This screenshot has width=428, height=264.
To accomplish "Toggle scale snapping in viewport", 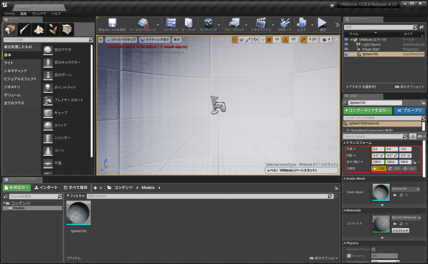I will [x=303, y=40].
